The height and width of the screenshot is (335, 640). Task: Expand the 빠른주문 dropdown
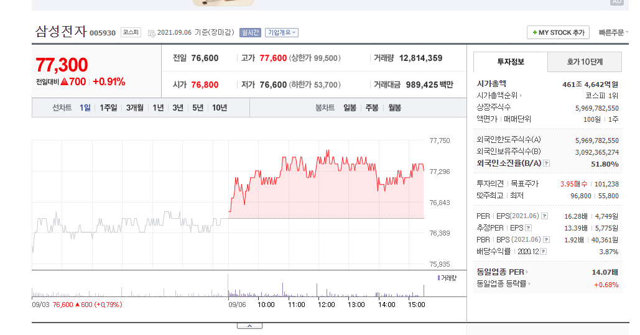[613, 33]
